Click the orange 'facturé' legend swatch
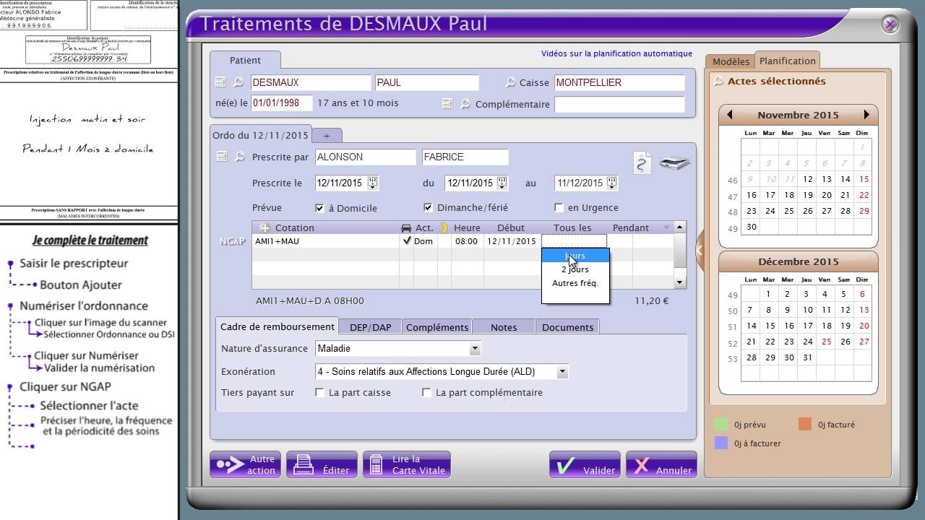The height and width of the screenshot is (520, 925). coord(805,425)
